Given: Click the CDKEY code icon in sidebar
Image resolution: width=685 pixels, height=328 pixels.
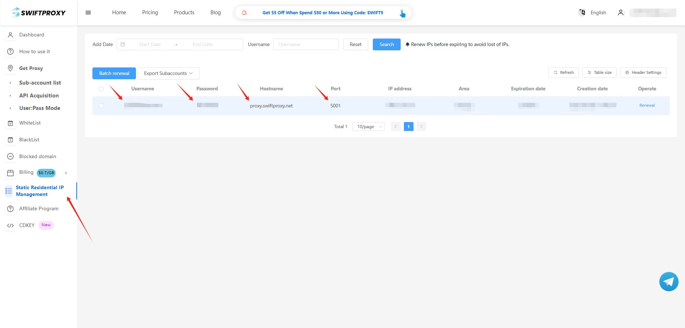Looking at the screenshot, I should [x=10, y=226].
